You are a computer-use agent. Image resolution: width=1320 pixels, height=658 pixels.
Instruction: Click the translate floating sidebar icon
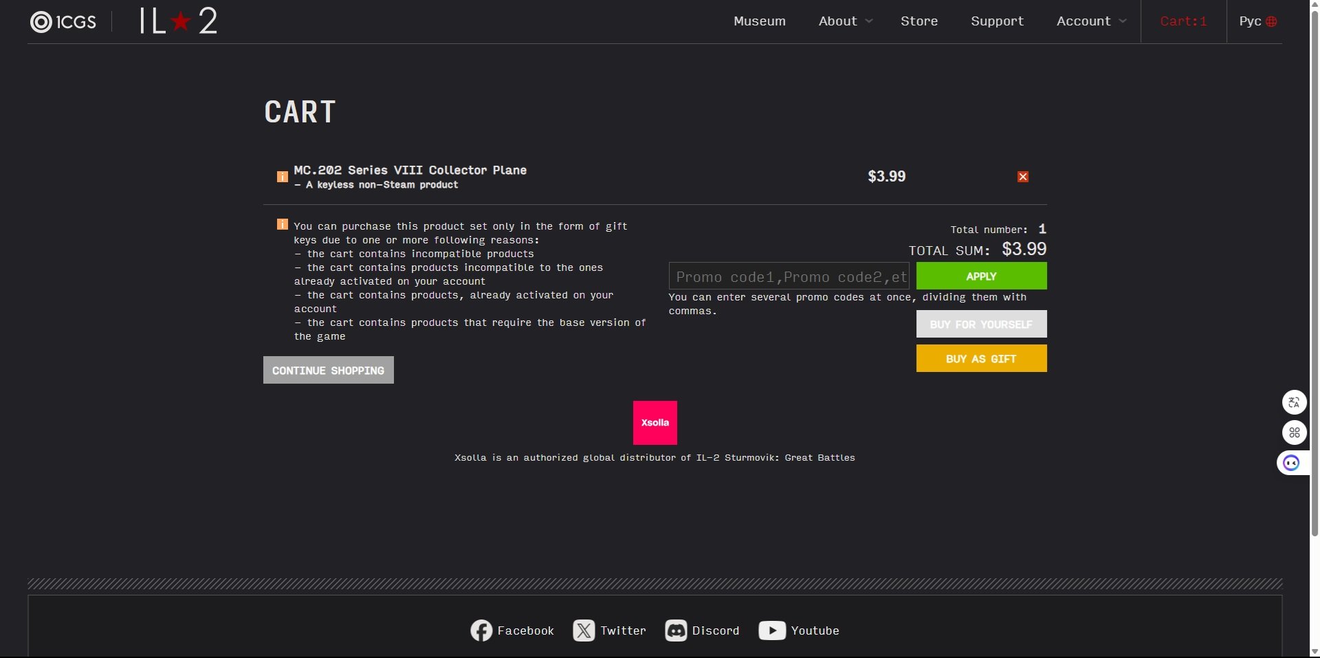coord(1294,402)
